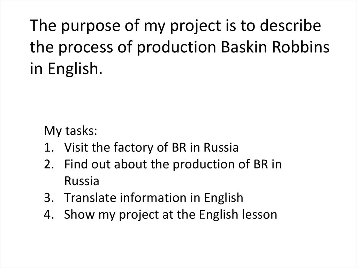Click list number "2."

tap(49, 165)
